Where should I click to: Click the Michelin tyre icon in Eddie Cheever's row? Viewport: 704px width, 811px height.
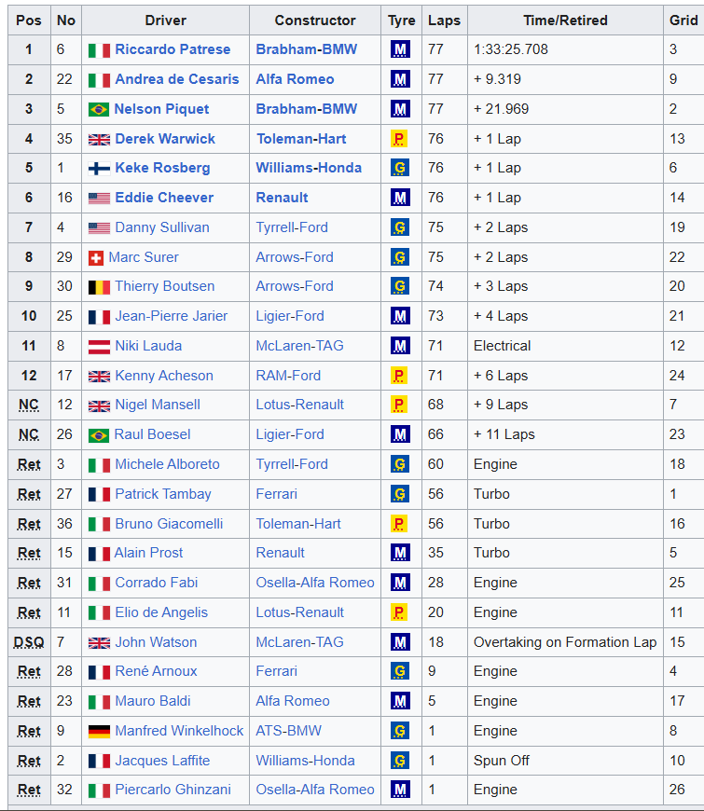(400, 199)
